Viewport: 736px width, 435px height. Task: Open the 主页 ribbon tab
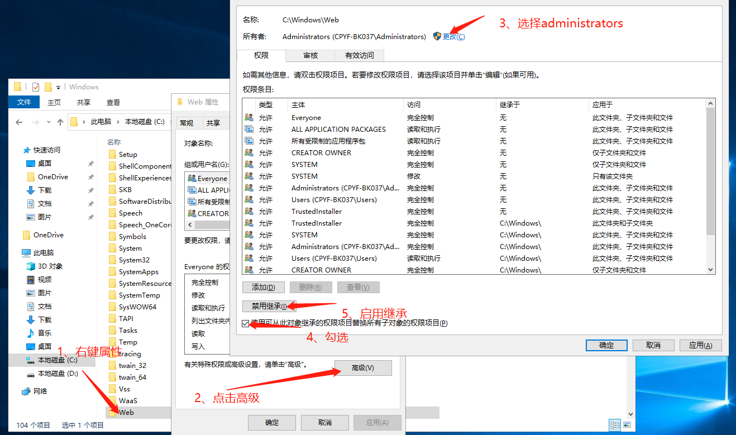pyautogui.click(x=54, y=102)
